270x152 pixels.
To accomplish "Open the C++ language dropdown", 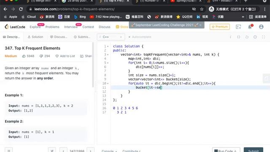I will 111,37.
